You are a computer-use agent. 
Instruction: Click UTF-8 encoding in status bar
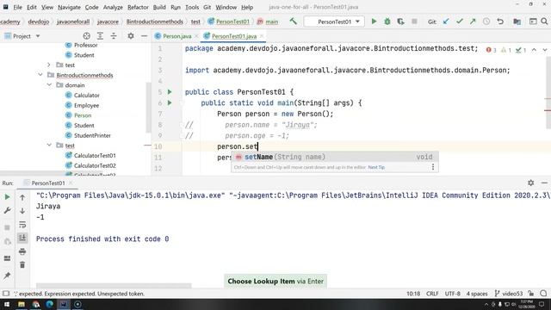453,293
